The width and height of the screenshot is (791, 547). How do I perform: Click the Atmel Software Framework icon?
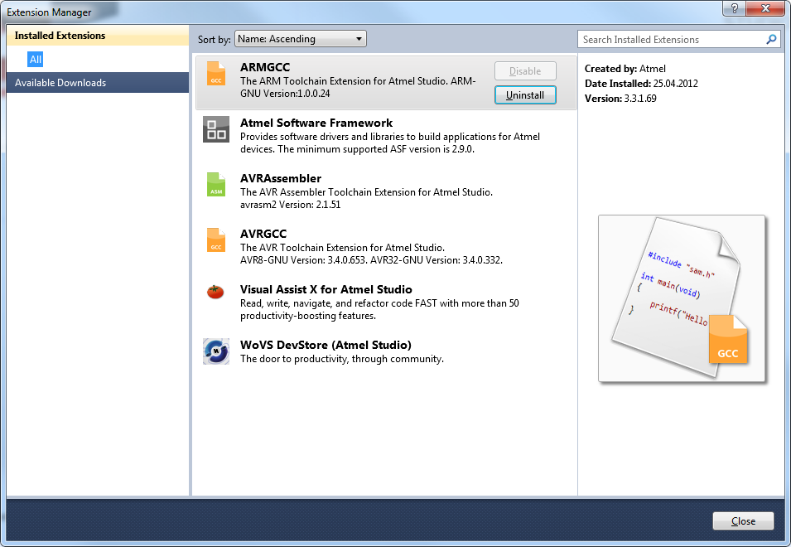click(216, 129)
